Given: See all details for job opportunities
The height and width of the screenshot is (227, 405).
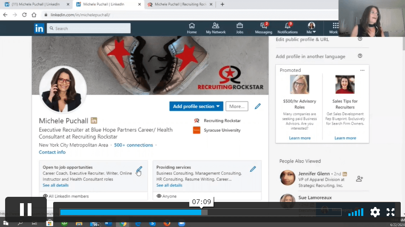Looking at the screenshot, I should [x=56, y=185].
